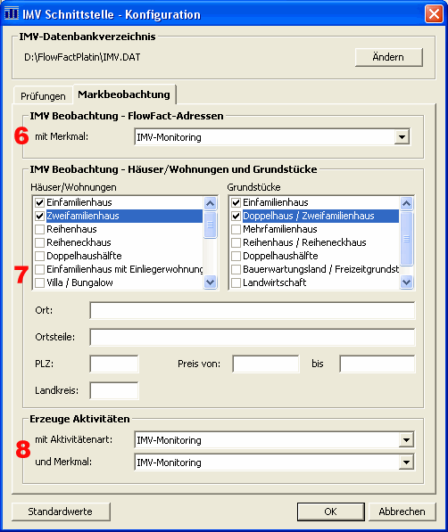Screen dimensions: 448x532
Task: Click the IMV app icon in title bar
Action: click(12, 13)
